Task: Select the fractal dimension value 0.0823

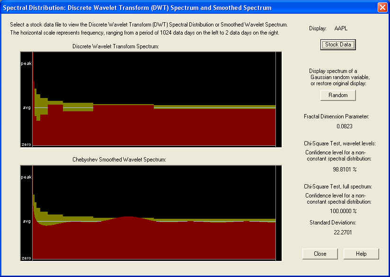Action: 345,126
